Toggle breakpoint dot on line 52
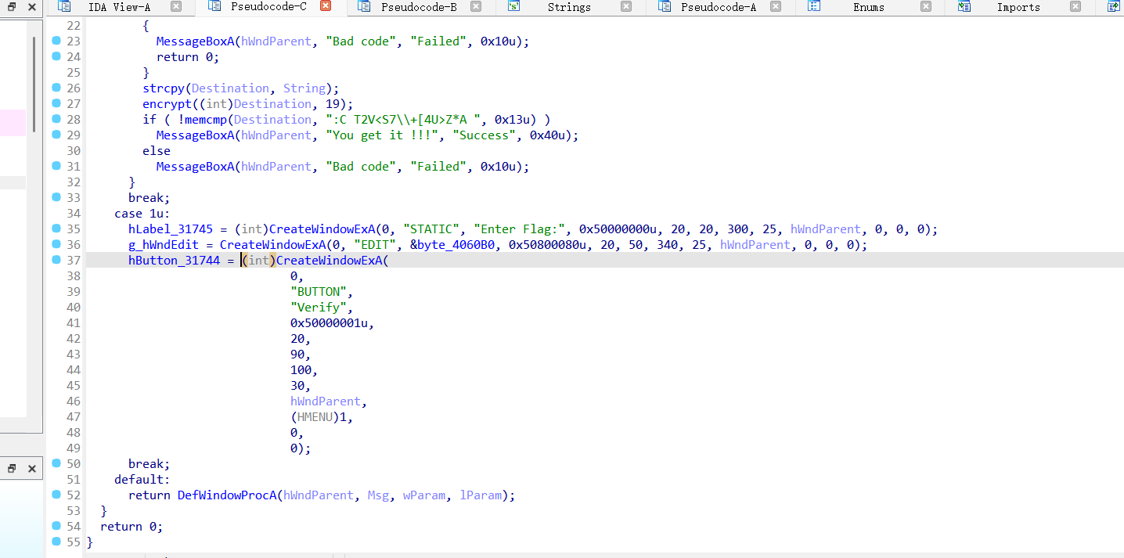Screen dimensions: 1124x558 [56, 495]
